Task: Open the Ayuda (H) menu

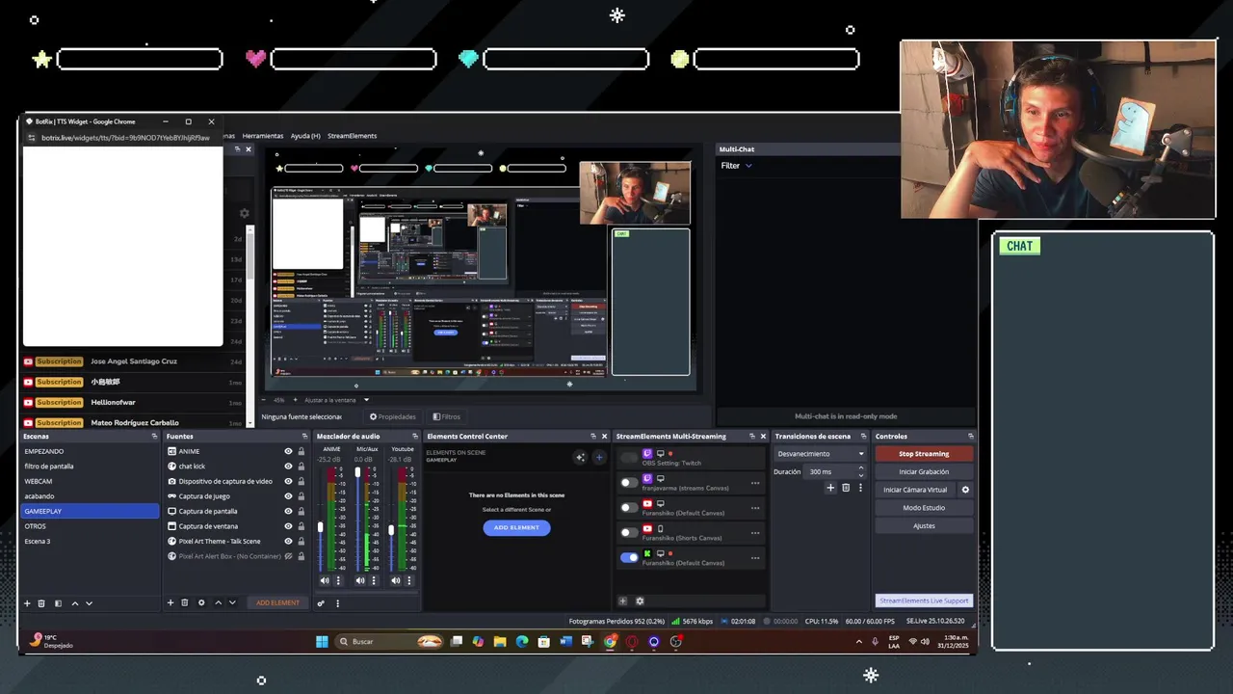Action: (x=305, y=136)
